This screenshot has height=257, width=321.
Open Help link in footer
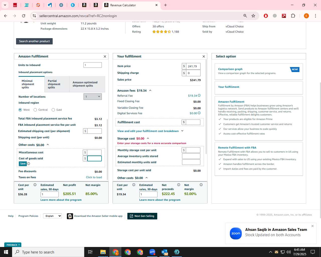tap(11, 216)
